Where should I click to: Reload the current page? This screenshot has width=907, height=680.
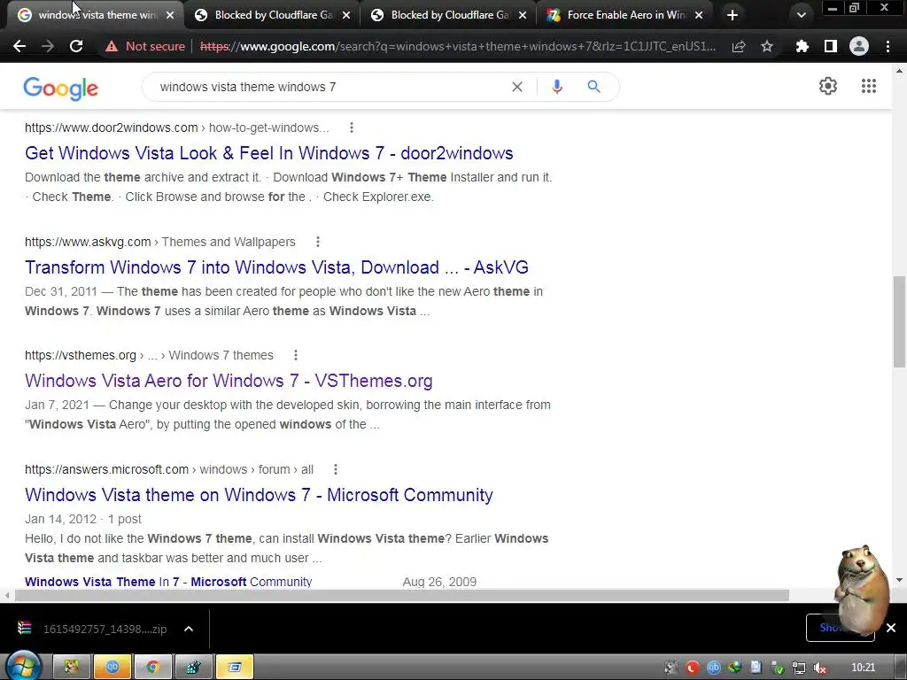(76, 46)
